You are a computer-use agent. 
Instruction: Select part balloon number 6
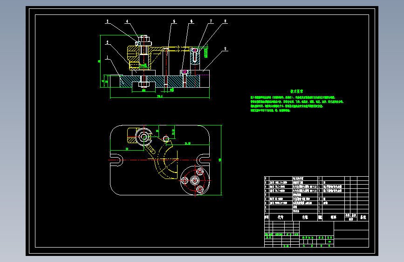(x=192, y=21)
